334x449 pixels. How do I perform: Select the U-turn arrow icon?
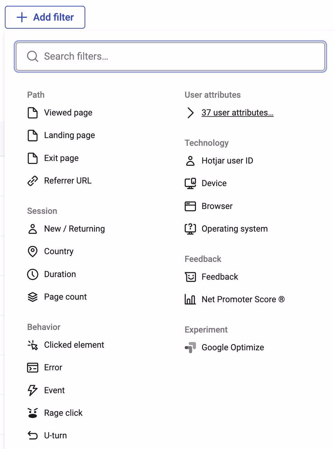pos(32,435)
